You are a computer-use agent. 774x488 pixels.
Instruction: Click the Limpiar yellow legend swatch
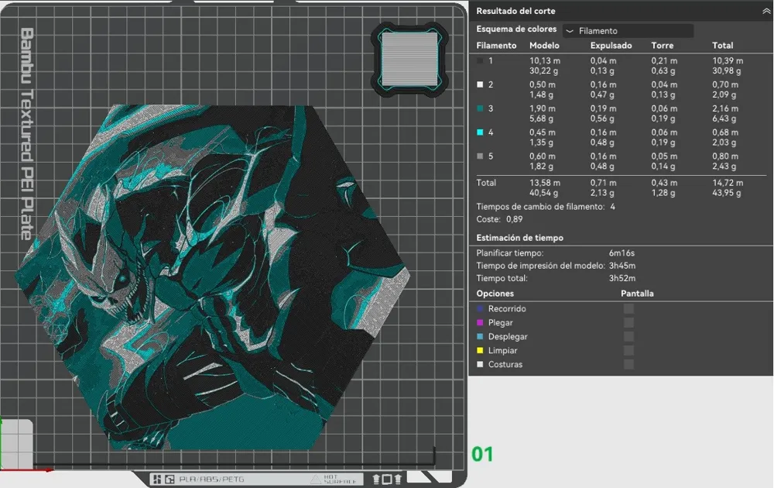click(480, 350)
